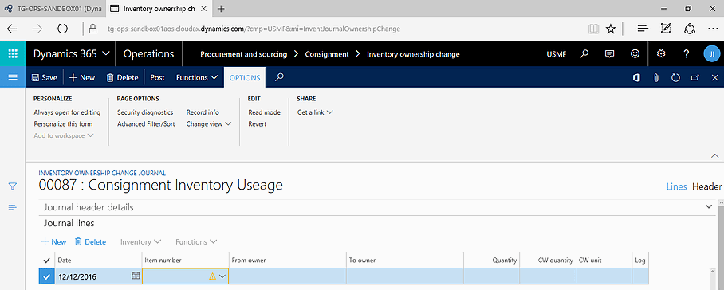The width and height of the screenshot is (724, 290).
Task: Open the settings gear icon
Action: tap(661, 54)
